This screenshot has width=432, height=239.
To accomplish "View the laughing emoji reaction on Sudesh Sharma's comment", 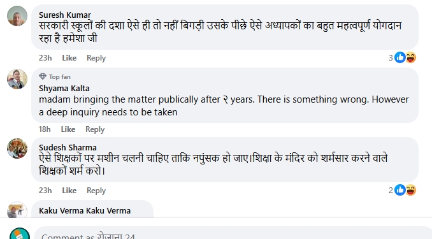I will pyautogui.click(x=410, y=190).
